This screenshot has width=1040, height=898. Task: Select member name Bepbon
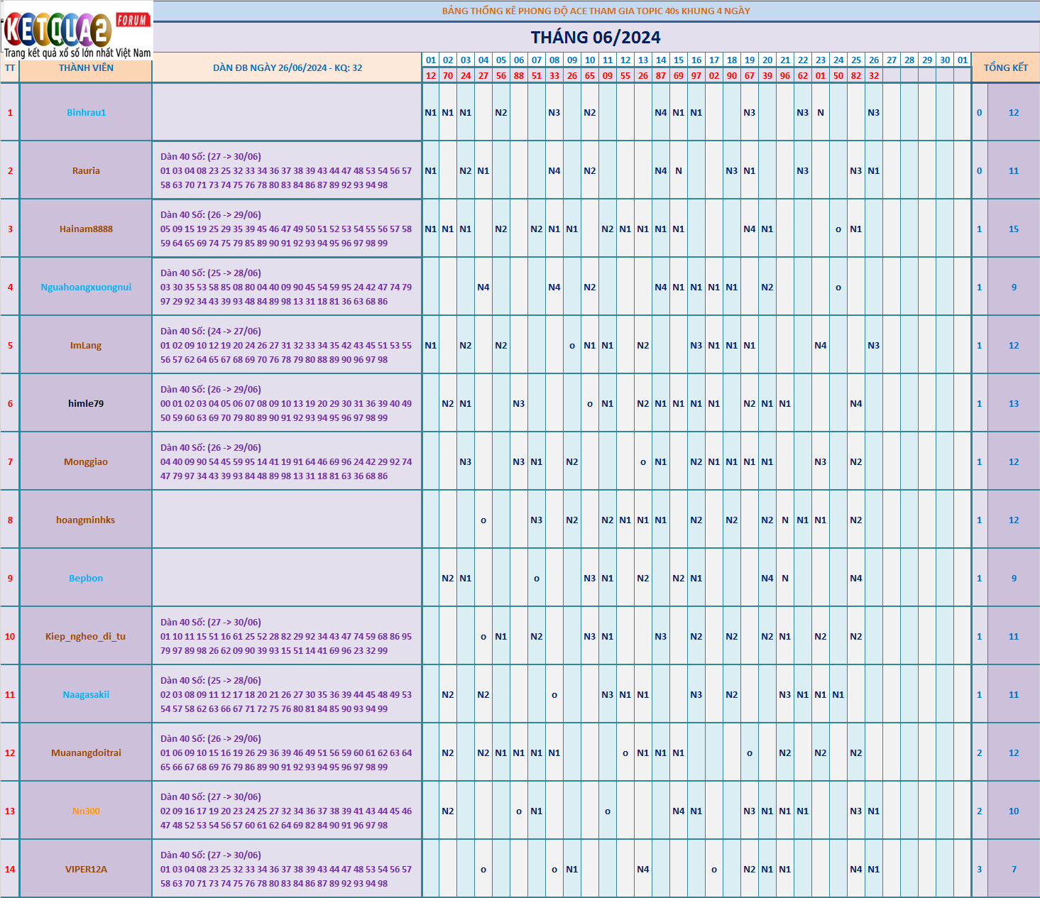[86, 578]
